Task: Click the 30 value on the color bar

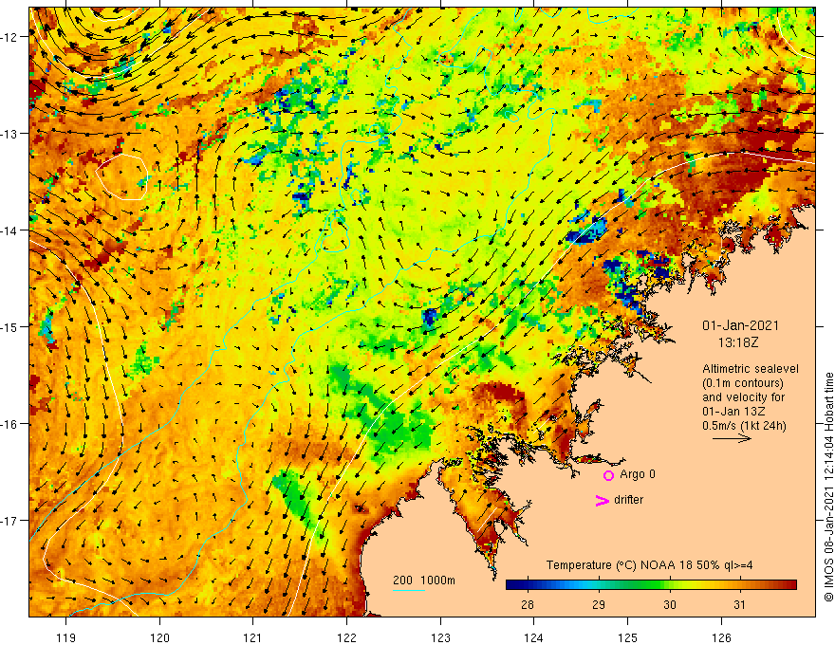Action: [x=669, y=604]
